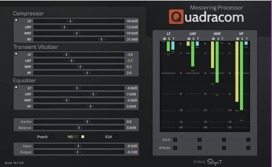The width and height of the screenshot is (272, 167).
Task: Click the Inertia value 0.6
Action: (x=129, y=122)
